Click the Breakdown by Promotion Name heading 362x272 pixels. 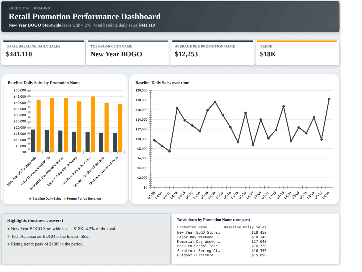[x=214, y=220]
